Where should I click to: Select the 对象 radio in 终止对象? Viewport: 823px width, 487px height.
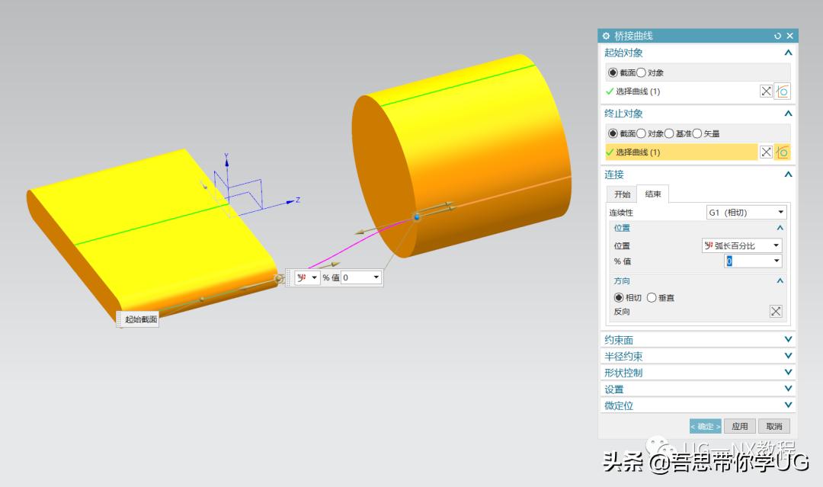[641, 133]
